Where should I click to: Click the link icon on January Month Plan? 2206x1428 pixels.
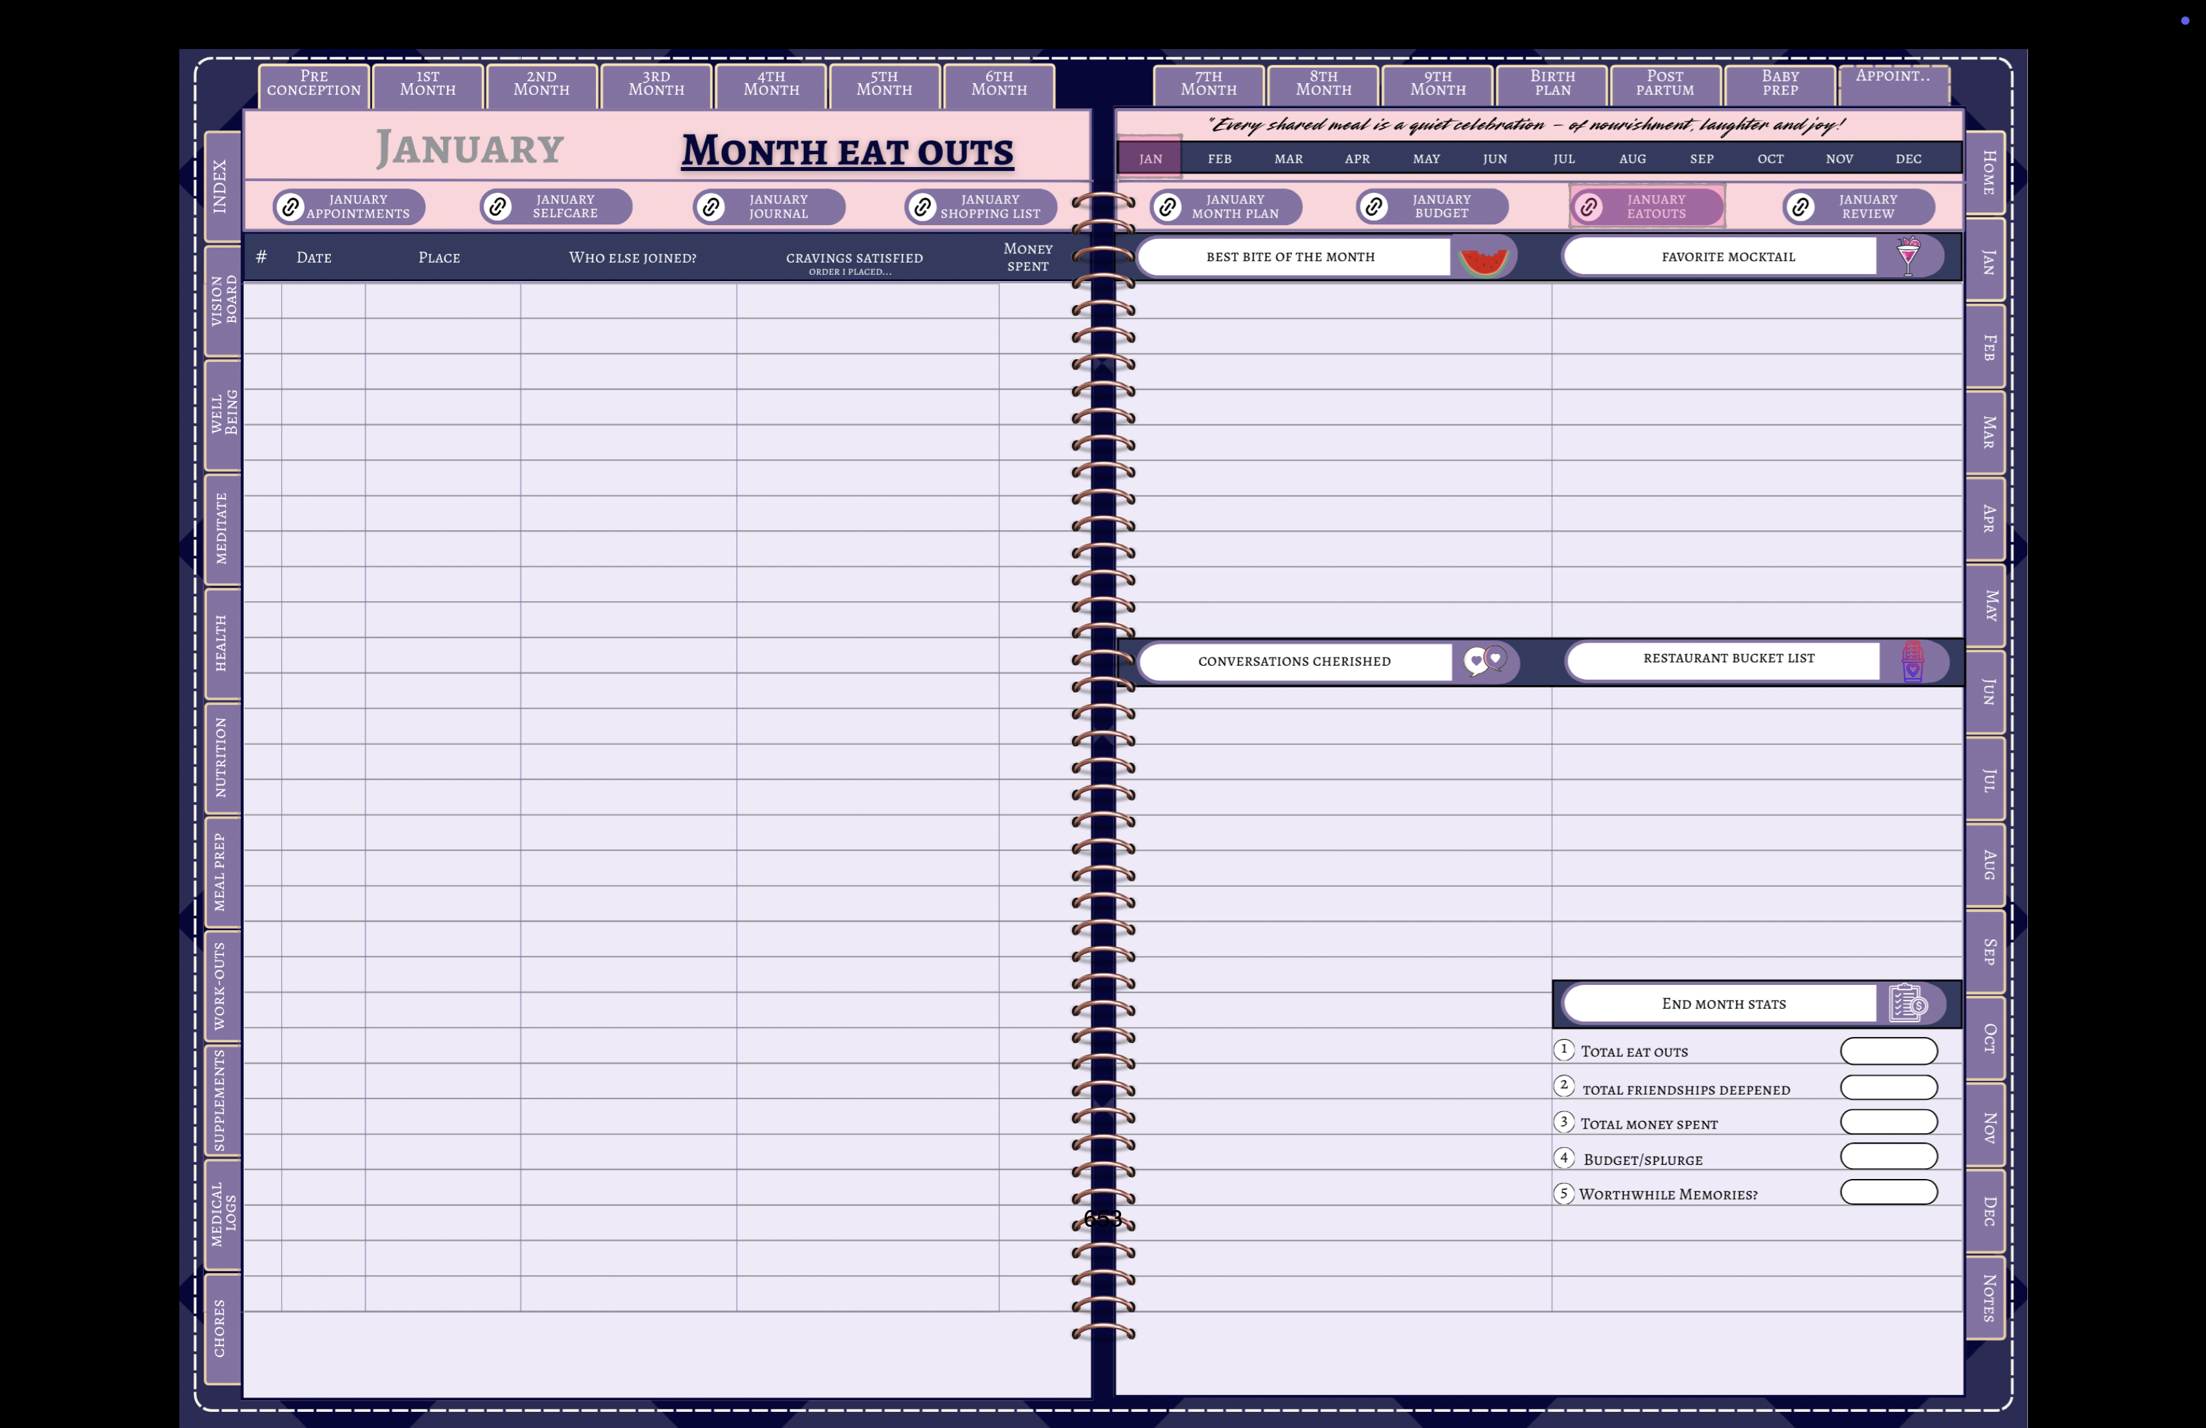tap(1167, 206)
